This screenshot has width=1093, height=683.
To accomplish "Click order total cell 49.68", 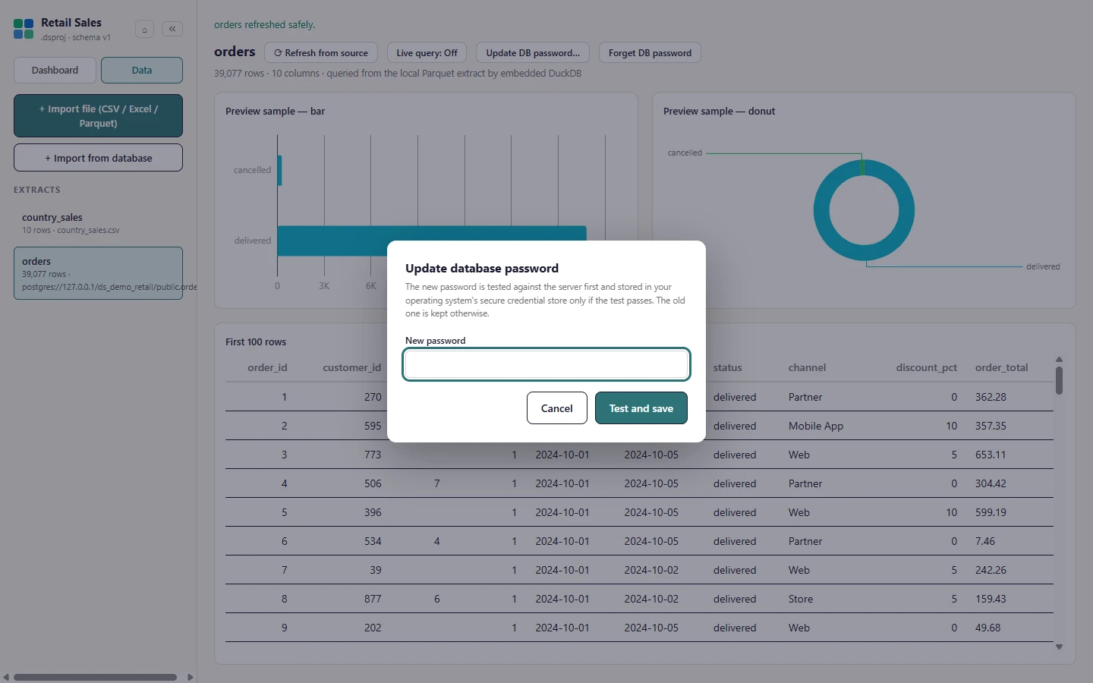I will [x=988, y=628].
